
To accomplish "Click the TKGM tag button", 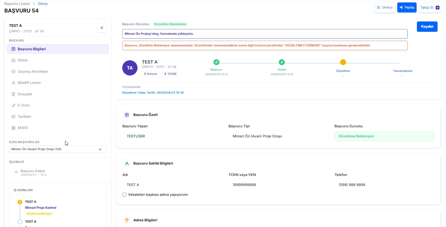I will (x=170, y=74).
